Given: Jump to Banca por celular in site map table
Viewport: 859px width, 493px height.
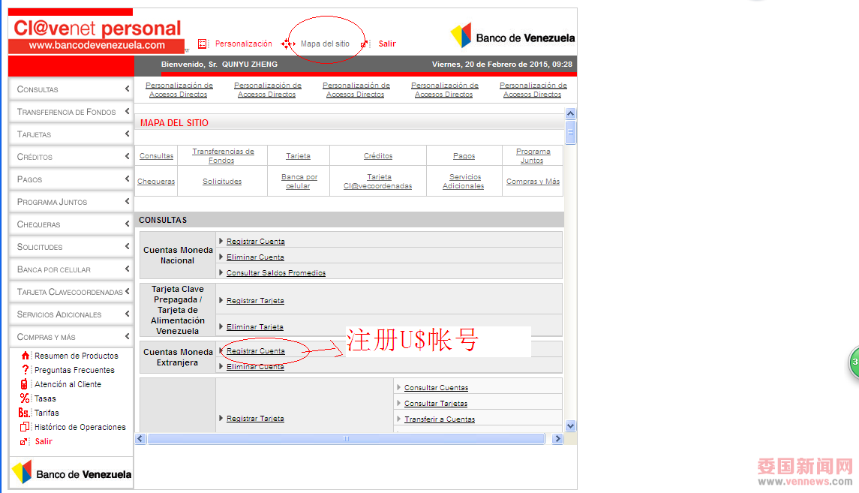Looking at the screenshot, I should 299,182.
